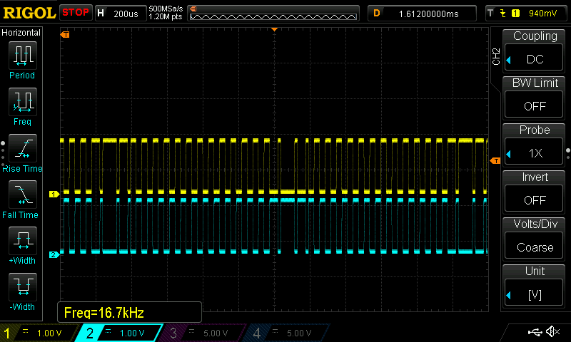Click the USB connection status icon
Image resolution: width=571 pixels, height=342 pixels.
tap(534, 332)
